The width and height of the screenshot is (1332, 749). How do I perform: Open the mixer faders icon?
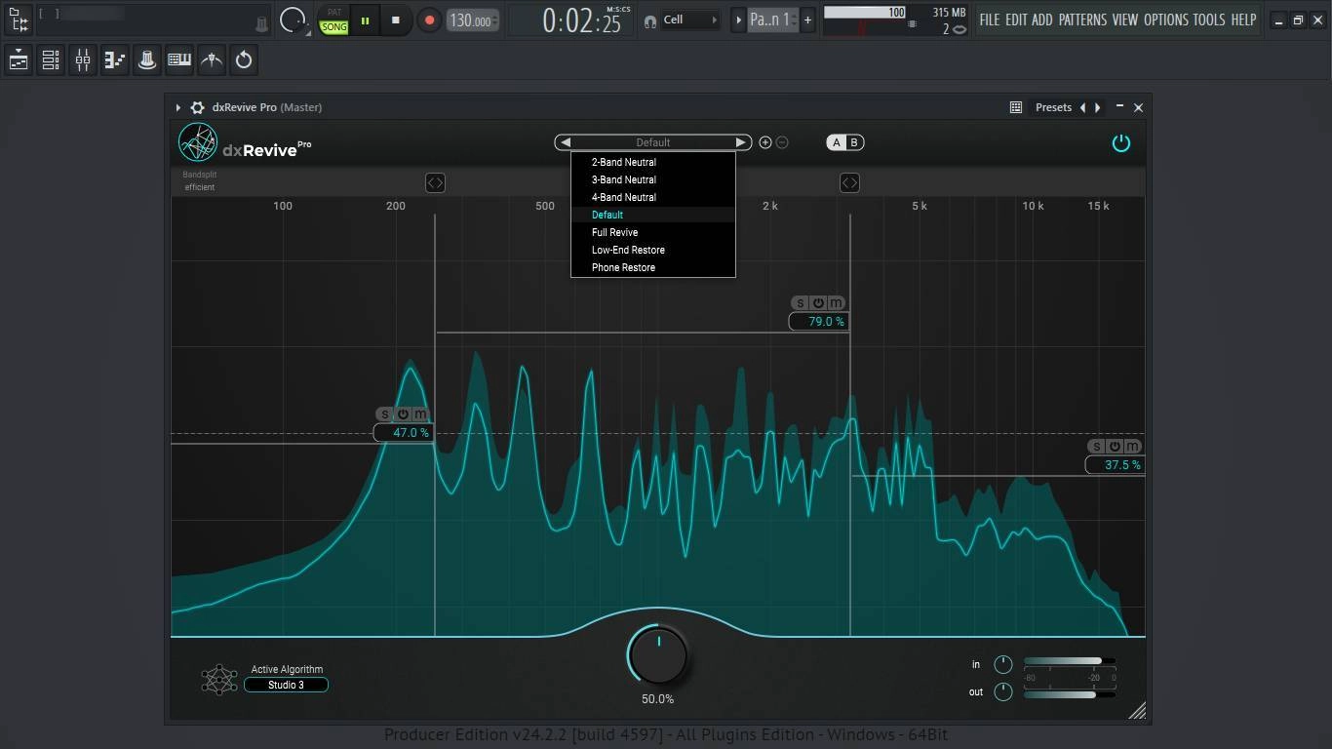pos(83,60)
